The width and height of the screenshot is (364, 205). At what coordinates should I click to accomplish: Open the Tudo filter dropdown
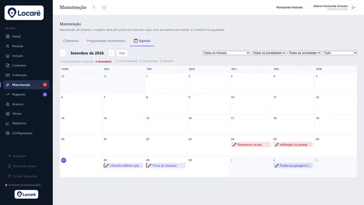[x=340, y=53]
